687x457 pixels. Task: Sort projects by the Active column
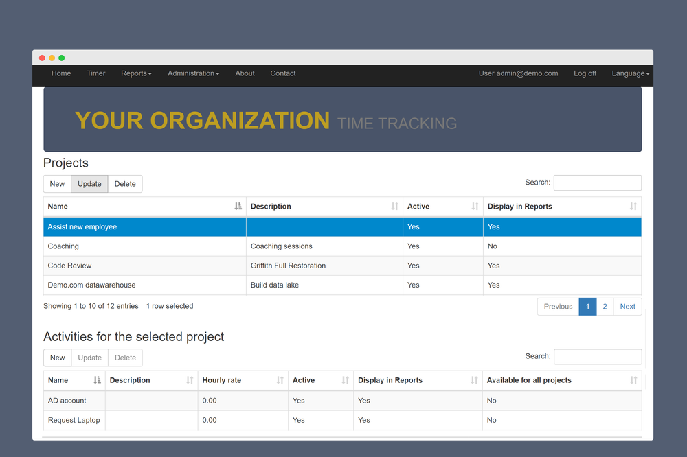(x=475, y=206)
